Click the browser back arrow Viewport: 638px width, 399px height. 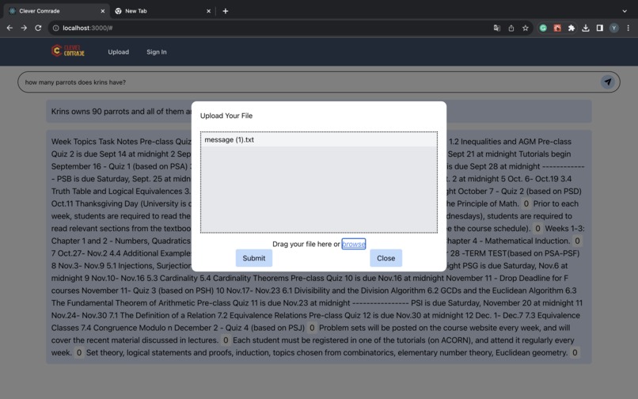9,28
